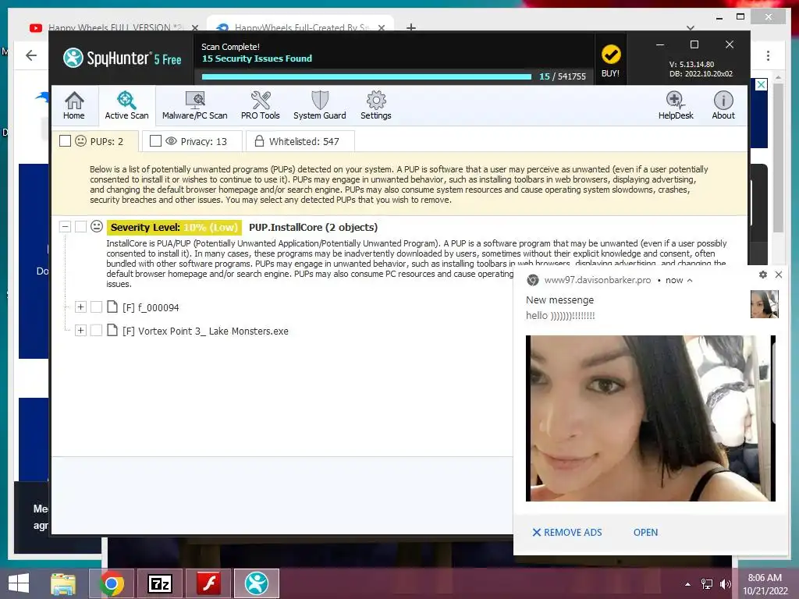Click the f_000094 file name

151,307
